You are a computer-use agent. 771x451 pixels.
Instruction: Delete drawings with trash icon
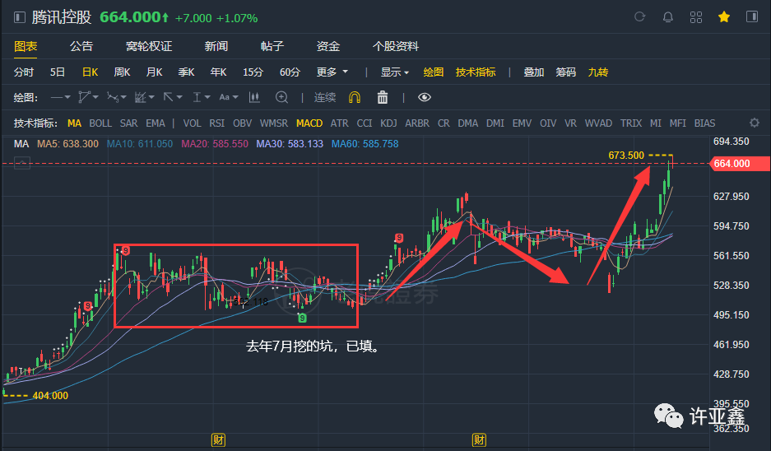383,97
